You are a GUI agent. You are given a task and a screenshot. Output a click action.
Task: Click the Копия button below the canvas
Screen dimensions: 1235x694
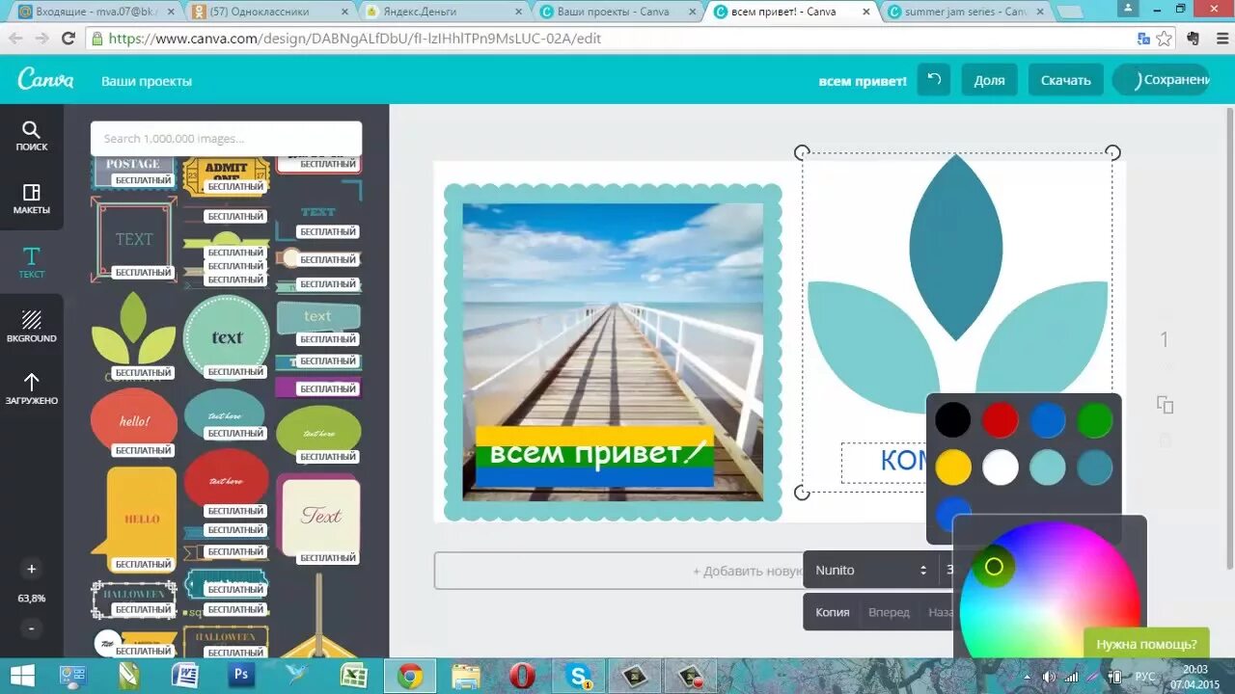832,611
